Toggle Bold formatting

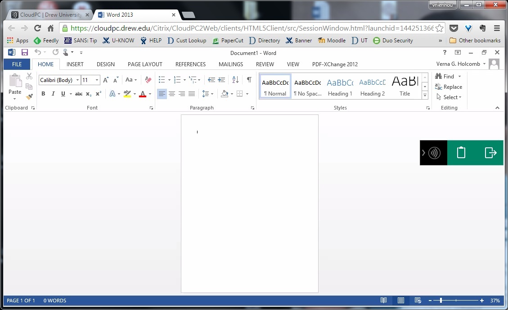point(43,94)
